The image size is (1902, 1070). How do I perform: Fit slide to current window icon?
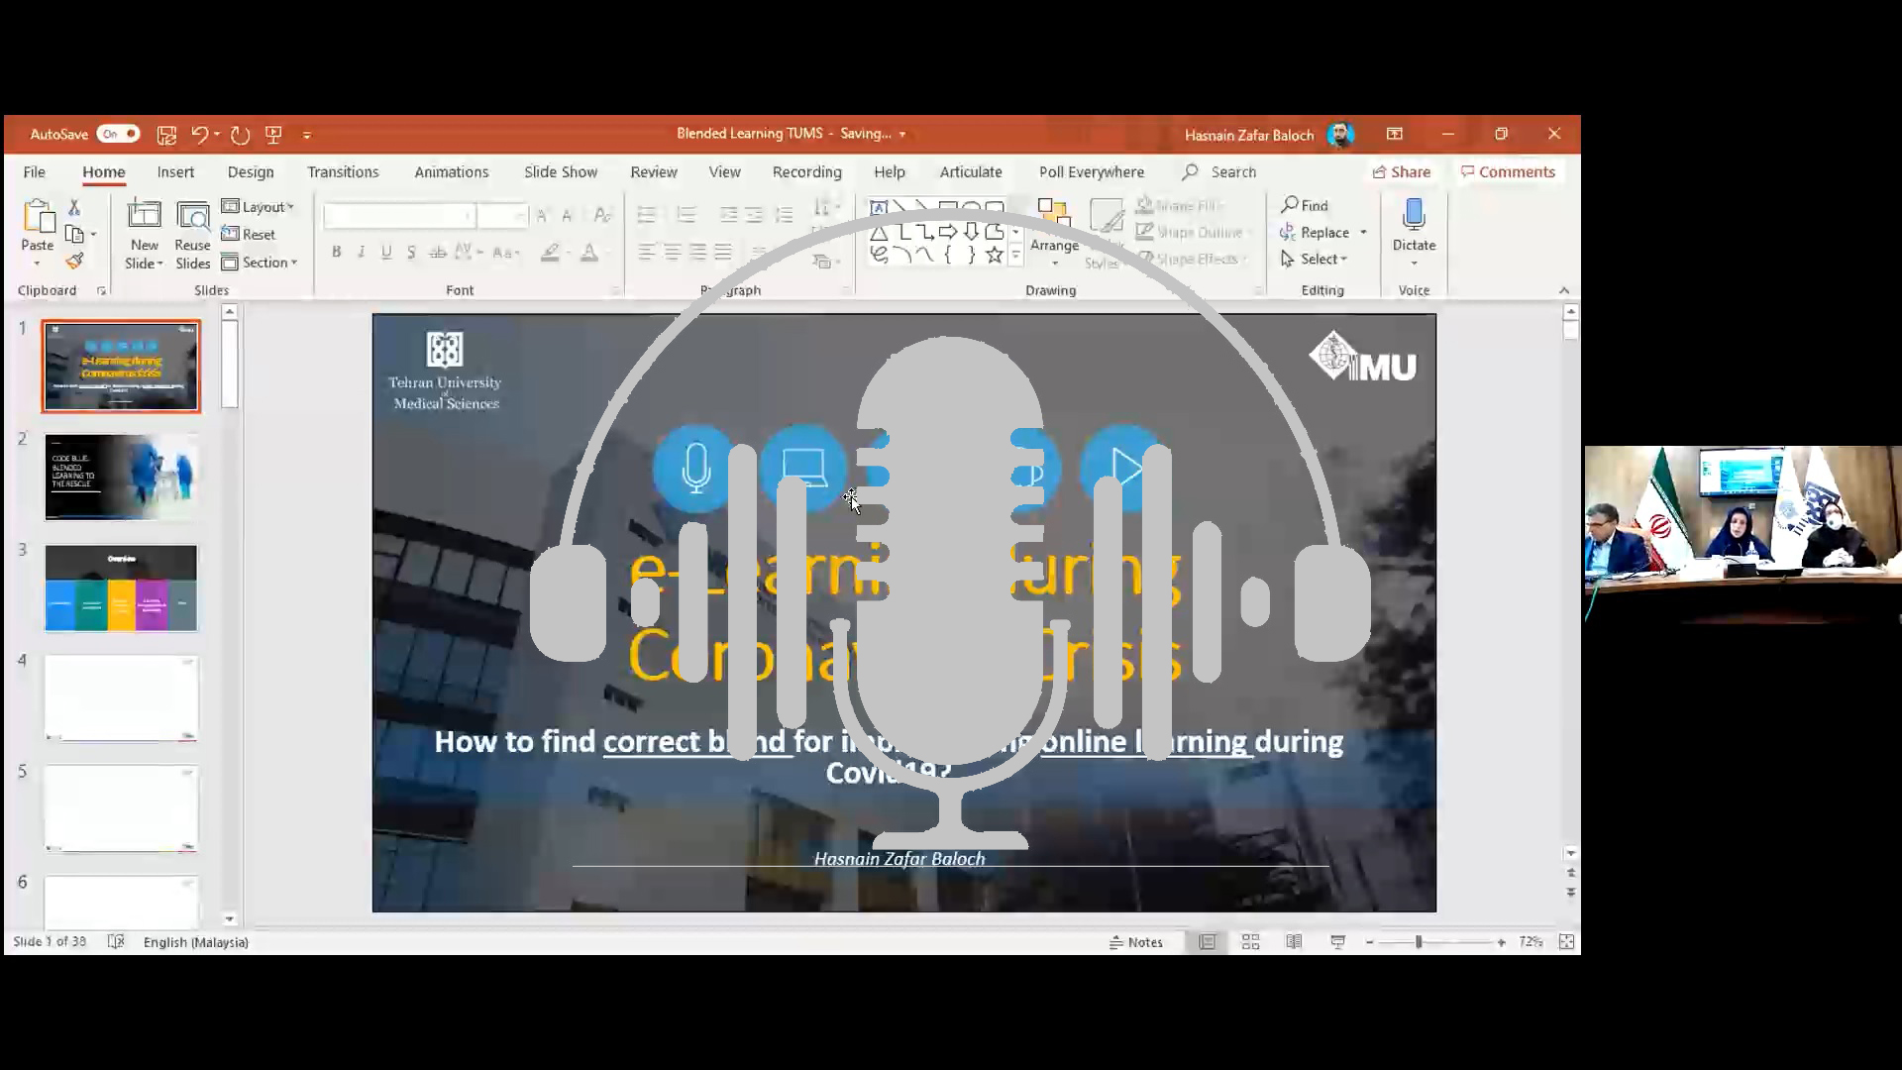(x=1566, y=942)
